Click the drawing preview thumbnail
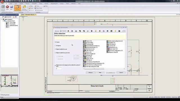Image resolution: width=180 pixels, height=101 pixels. (x=9, y=81)
